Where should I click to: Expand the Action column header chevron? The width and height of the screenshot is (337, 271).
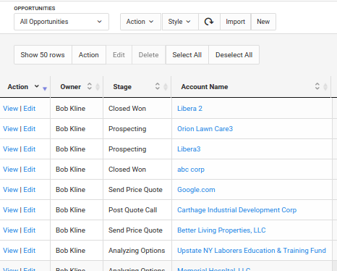[x=37, y=86]
